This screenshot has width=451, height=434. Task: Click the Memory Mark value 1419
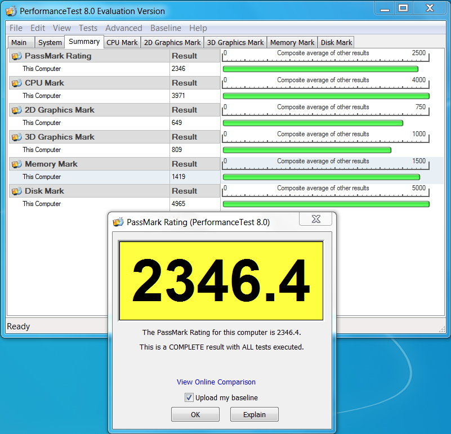click(178, 177)
